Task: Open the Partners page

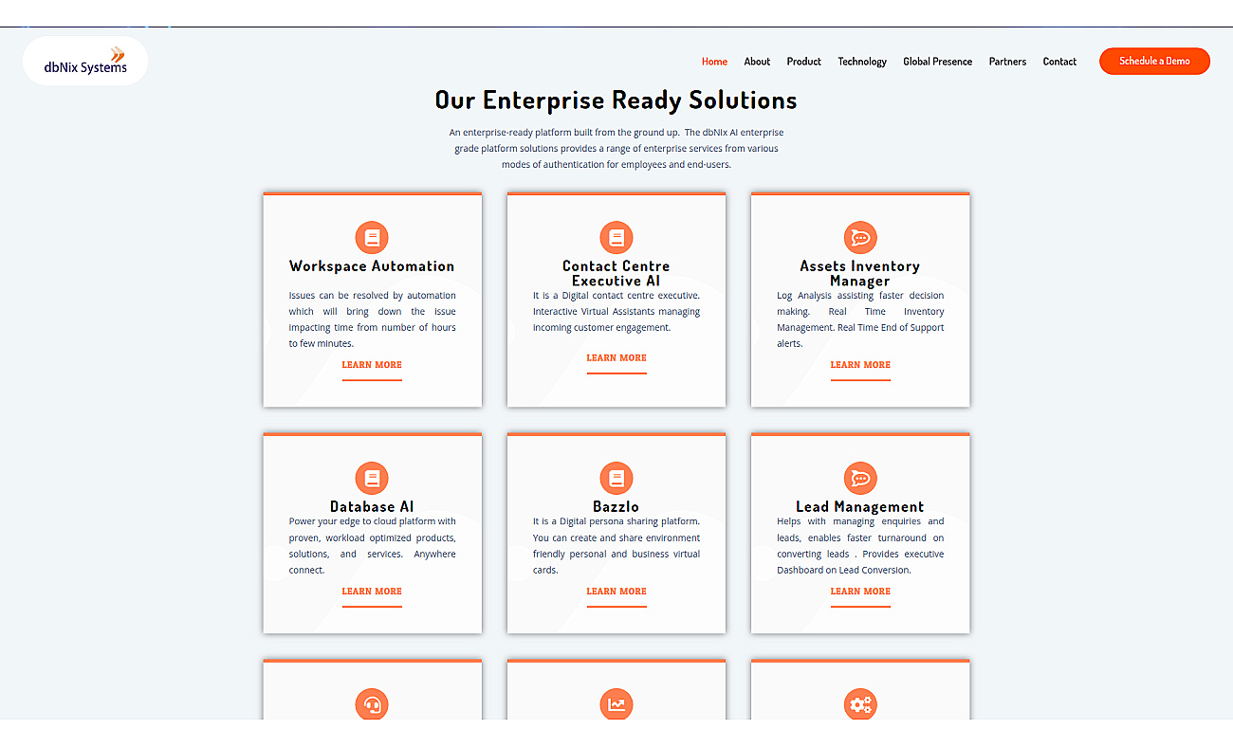Action: 1007,62
